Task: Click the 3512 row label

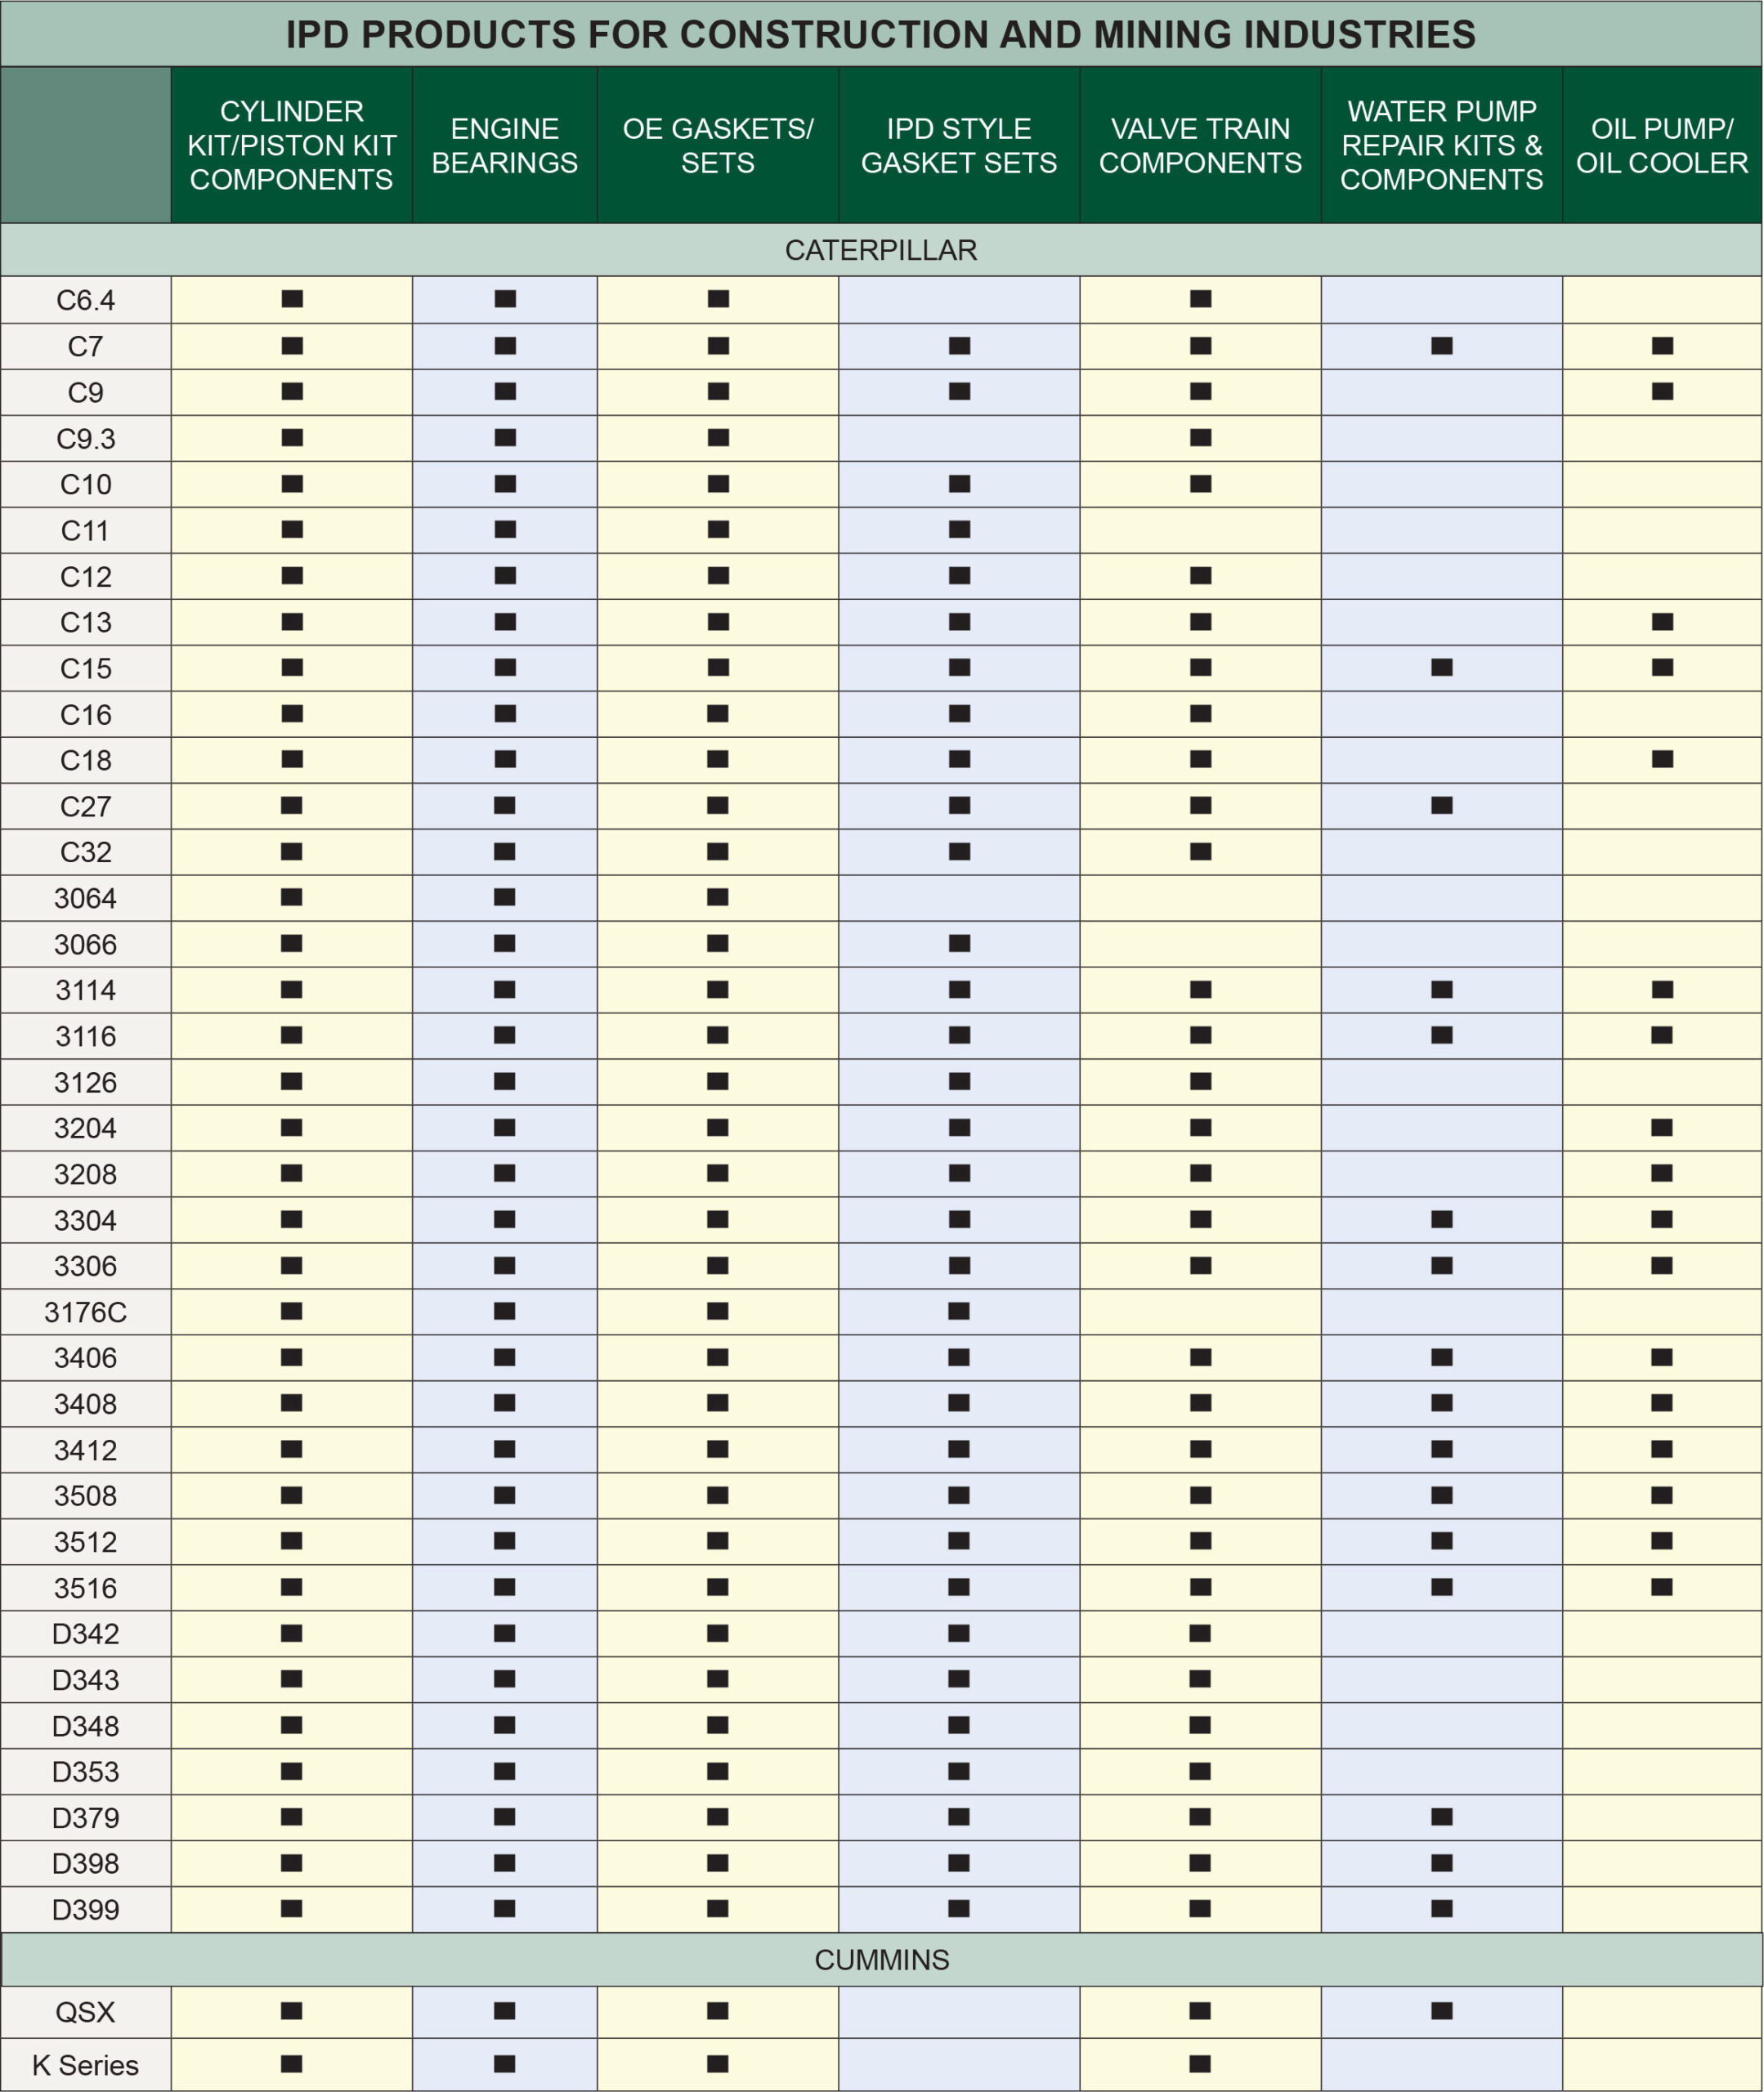Action: click(x=86, y=1541)
